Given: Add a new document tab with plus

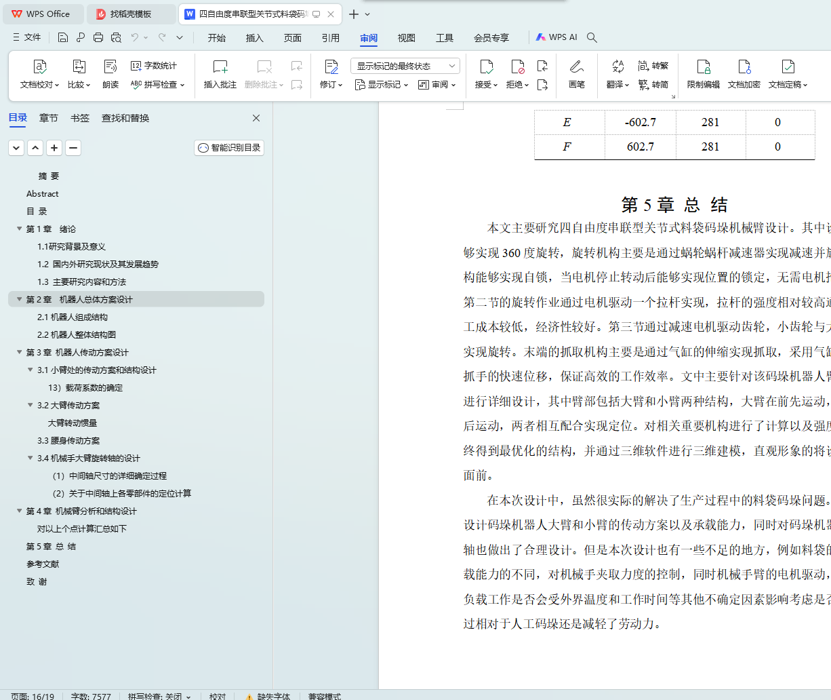Looking at the screenshot, I should coord(354,14).
